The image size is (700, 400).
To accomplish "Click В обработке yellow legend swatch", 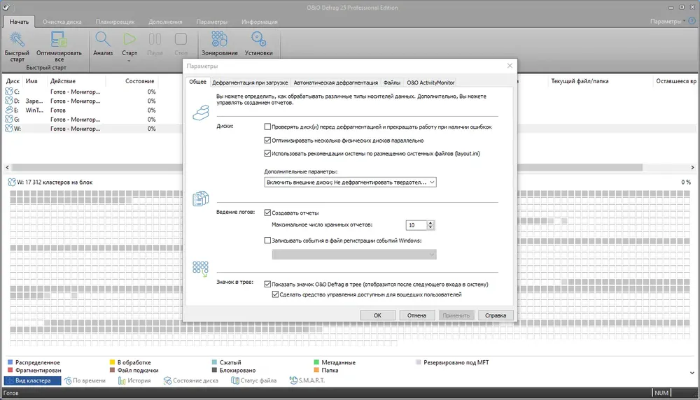I will tap(113, 362).
